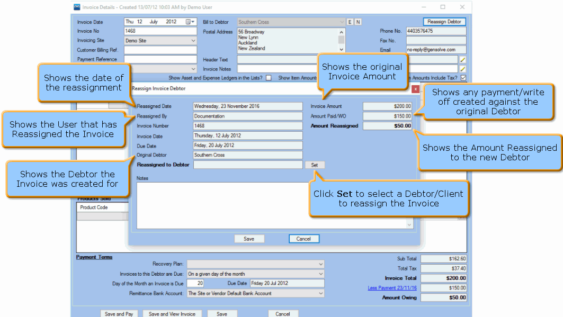The width and height of the screenshot is (563, 317).
Task: Click the pencil edit icon beside Header Text
Action: (462, 59)
